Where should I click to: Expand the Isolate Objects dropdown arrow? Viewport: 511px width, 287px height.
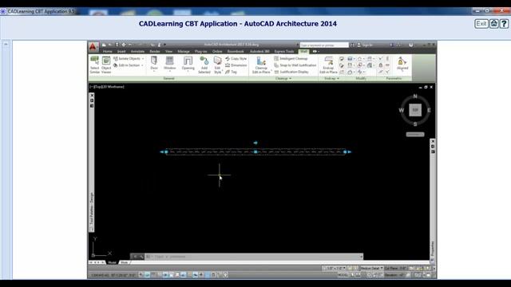143,59
